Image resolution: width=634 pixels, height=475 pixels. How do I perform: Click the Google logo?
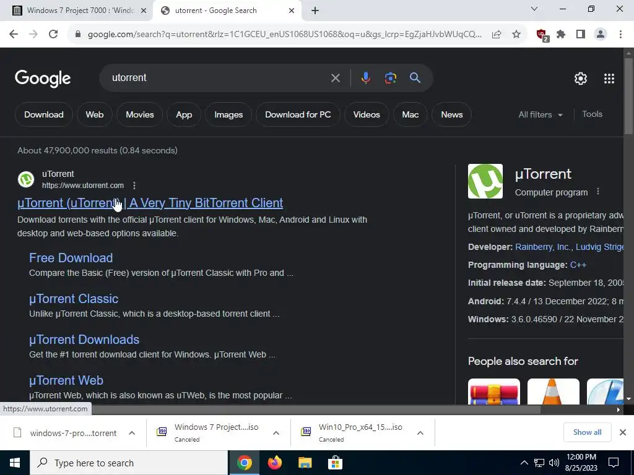[43, 79]
